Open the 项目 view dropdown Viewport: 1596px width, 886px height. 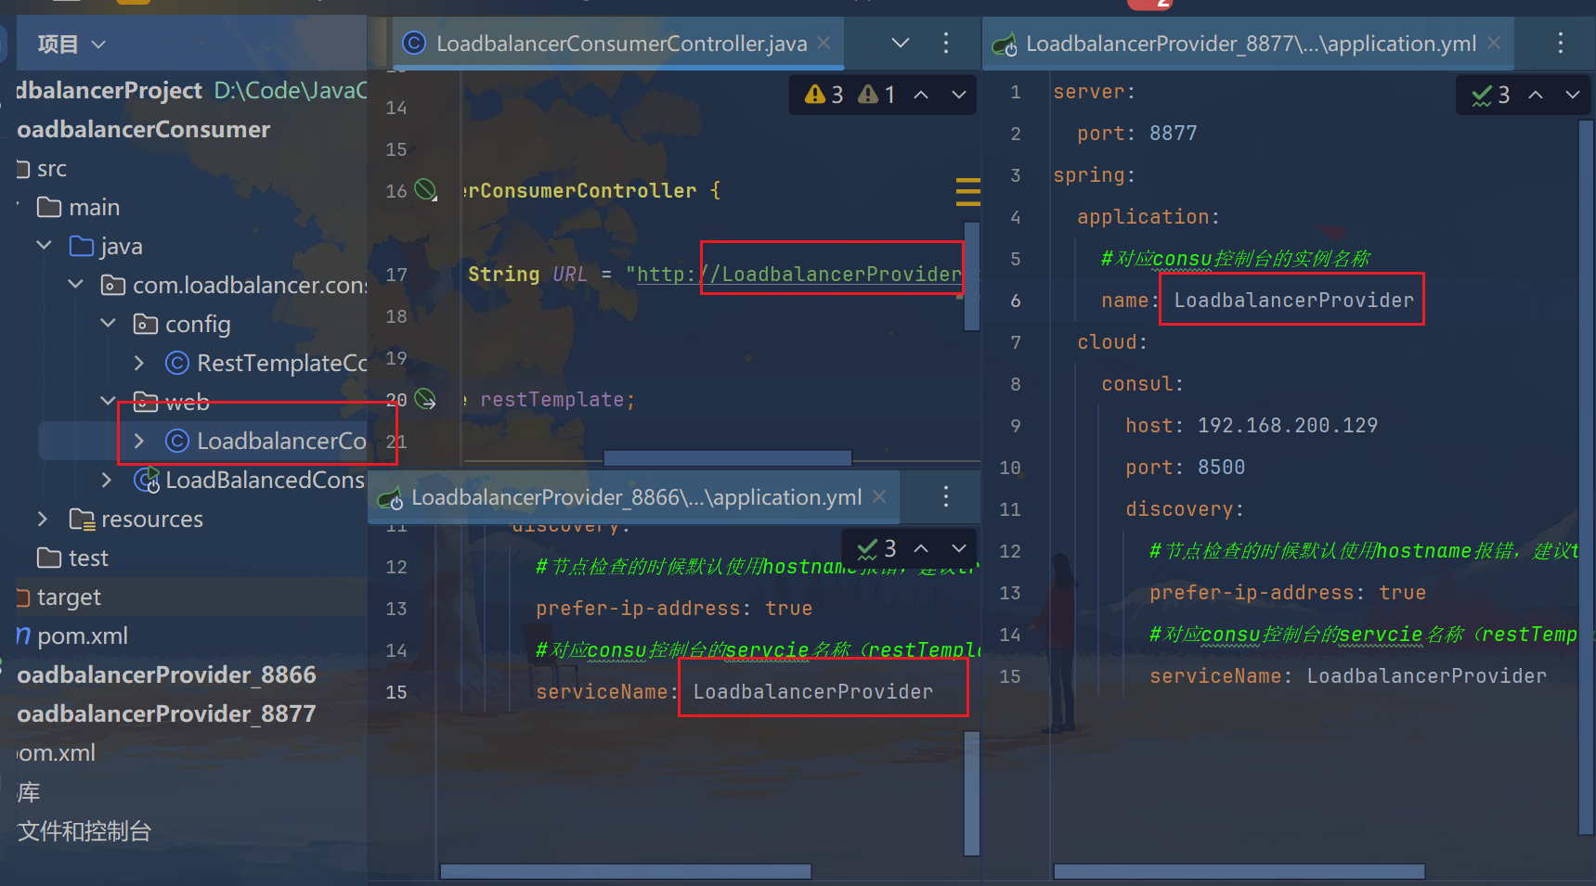[71, 44]
